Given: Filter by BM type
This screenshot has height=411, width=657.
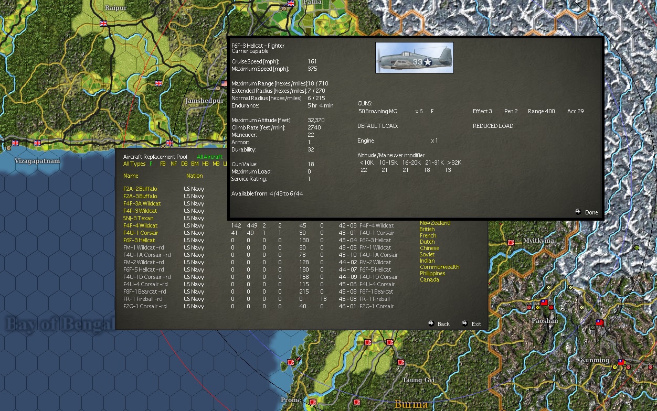Looking at the screenshot, I should tap(195, 164).
